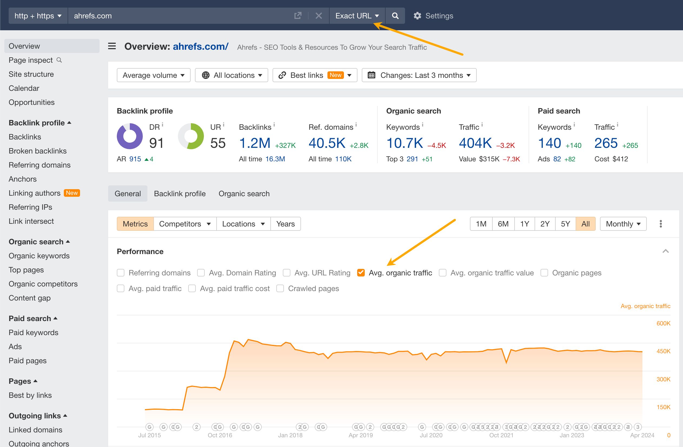The width and height of the screenshot is (683, 447).
Task: Uncheck the Avg. organic traffic checkbox
Action: pyautogui.click(x=361, y=273)
